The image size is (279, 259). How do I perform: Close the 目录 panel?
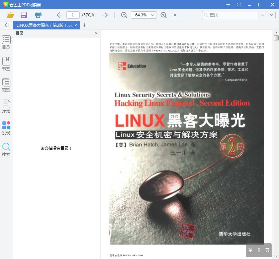pyautogui.click(x=96, y=33)
